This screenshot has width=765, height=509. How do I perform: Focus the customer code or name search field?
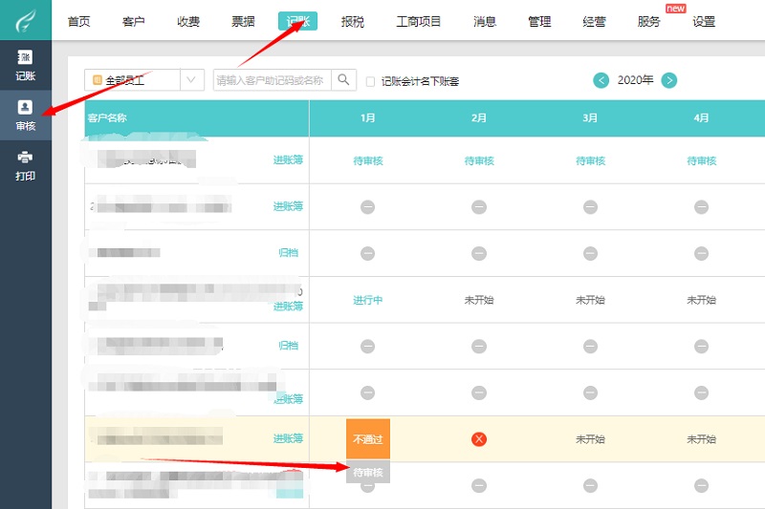[273, 80]
